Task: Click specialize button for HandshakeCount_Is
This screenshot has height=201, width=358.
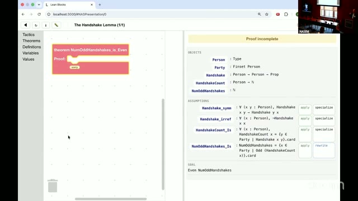Action: point(324,134)
